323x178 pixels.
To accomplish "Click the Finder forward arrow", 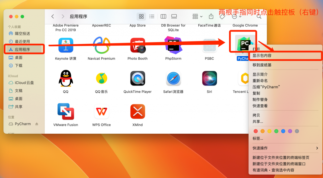I will pyautogui.click(x=63, y=16).
